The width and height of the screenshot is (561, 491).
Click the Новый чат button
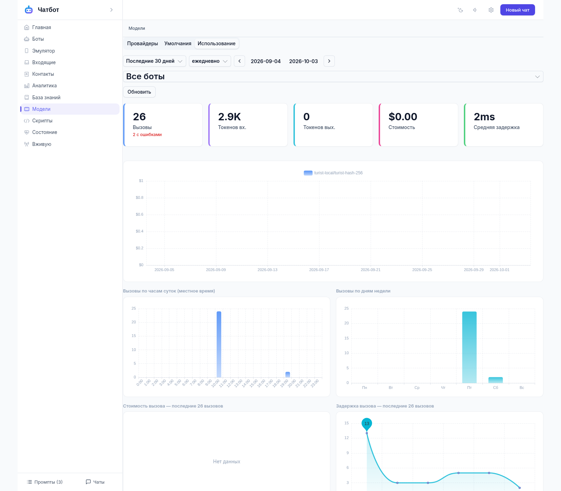518,10
